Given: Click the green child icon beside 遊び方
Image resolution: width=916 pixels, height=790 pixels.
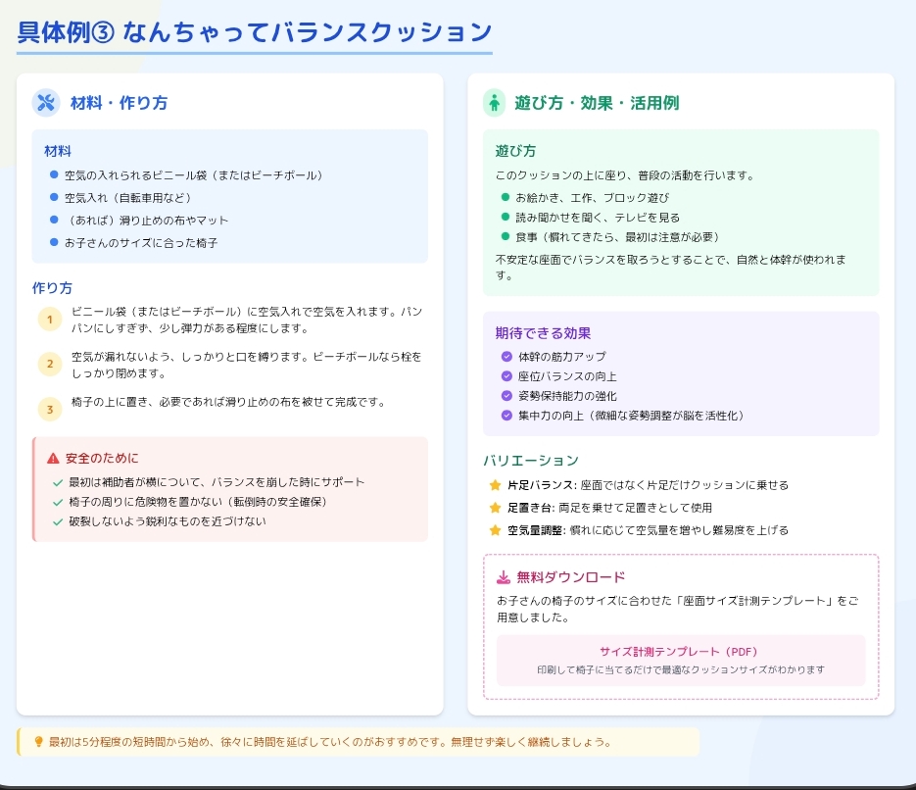Looking at the screenshot, I should 495,103.
